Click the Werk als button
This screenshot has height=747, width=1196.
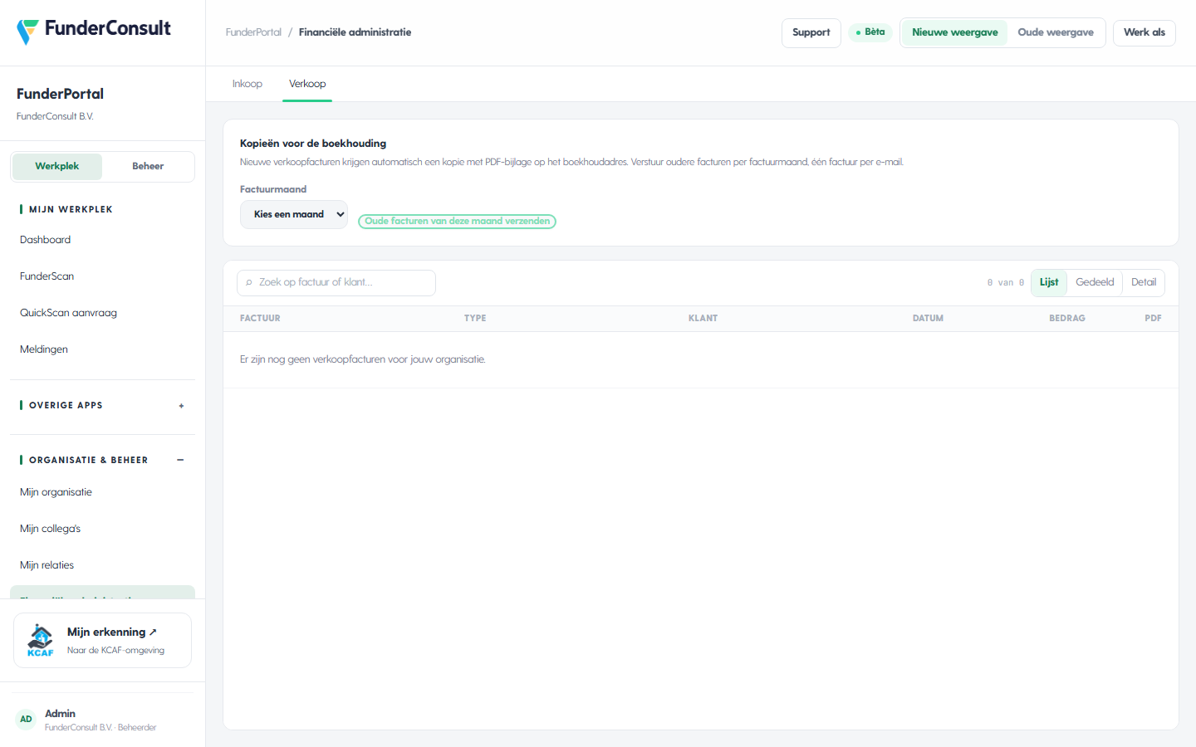click(x=1145, y=32)
